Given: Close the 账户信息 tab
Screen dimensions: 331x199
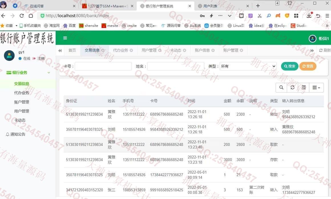Looking at the screenshot, I should coord(213,50).
